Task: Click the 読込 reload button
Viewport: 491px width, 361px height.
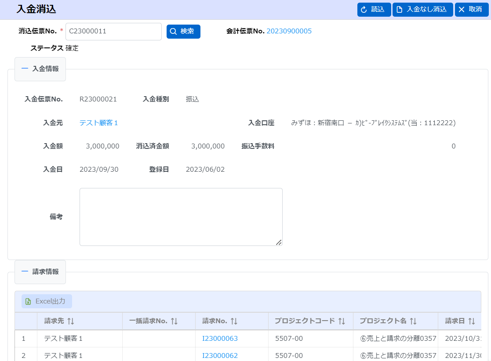Action: [374, 9]
